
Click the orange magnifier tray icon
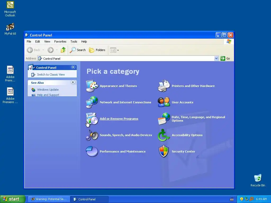tap(252, 199)
